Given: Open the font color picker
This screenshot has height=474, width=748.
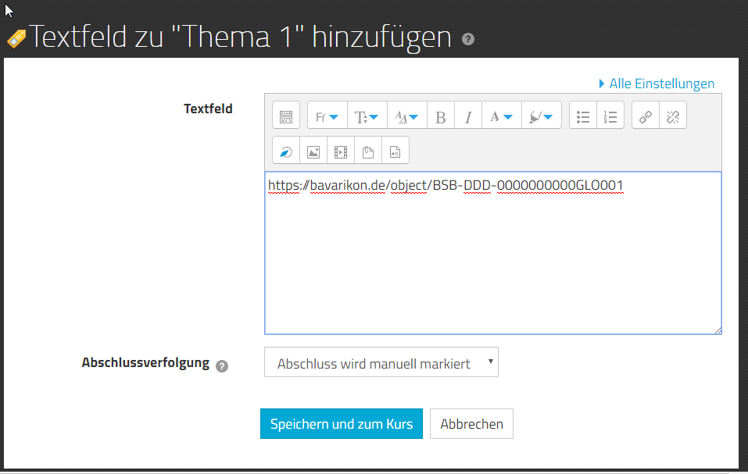Looking at the screenshot, I should 501,117.
